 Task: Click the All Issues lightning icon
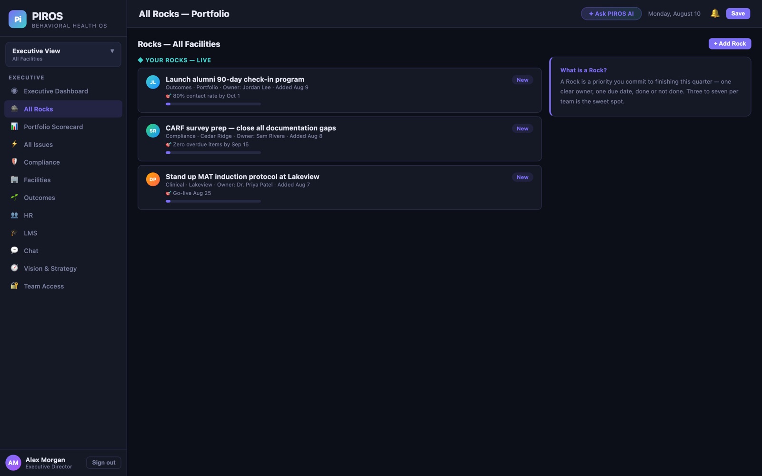pos(14,144)
